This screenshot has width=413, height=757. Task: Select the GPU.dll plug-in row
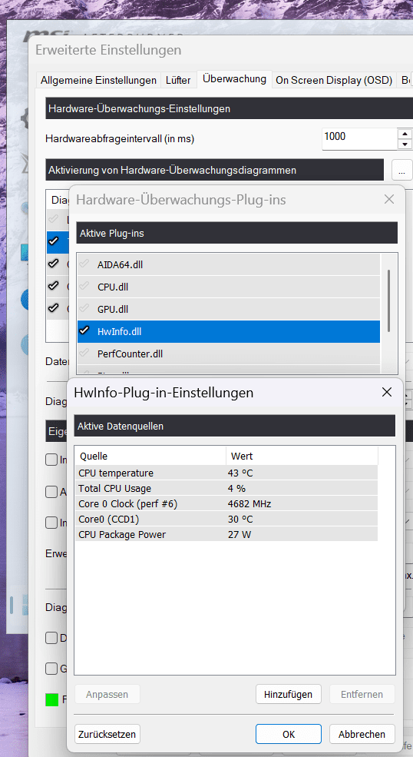[x=229, y=309]
